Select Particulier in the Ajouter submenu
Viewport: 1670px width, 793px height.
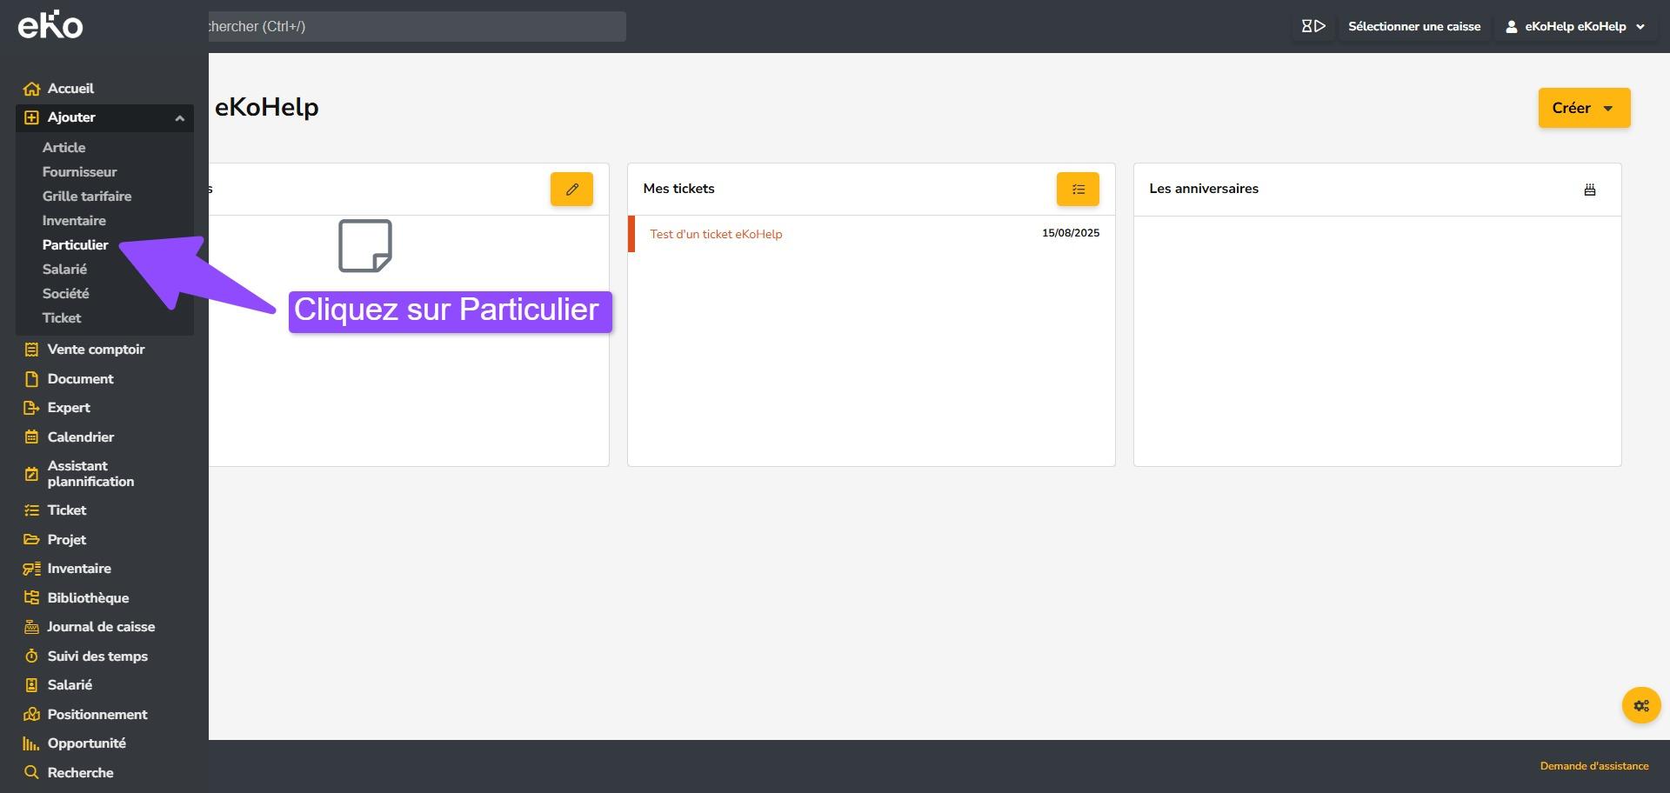(75, 245)
